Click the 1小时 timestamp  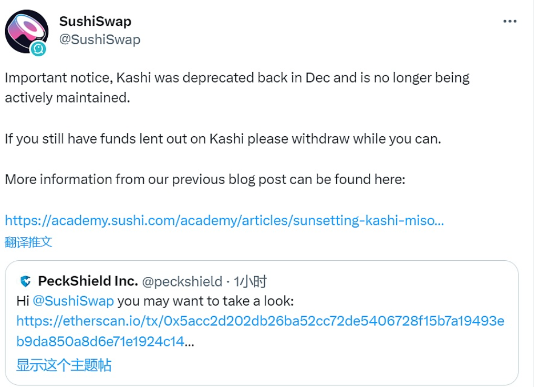(251, 282)
